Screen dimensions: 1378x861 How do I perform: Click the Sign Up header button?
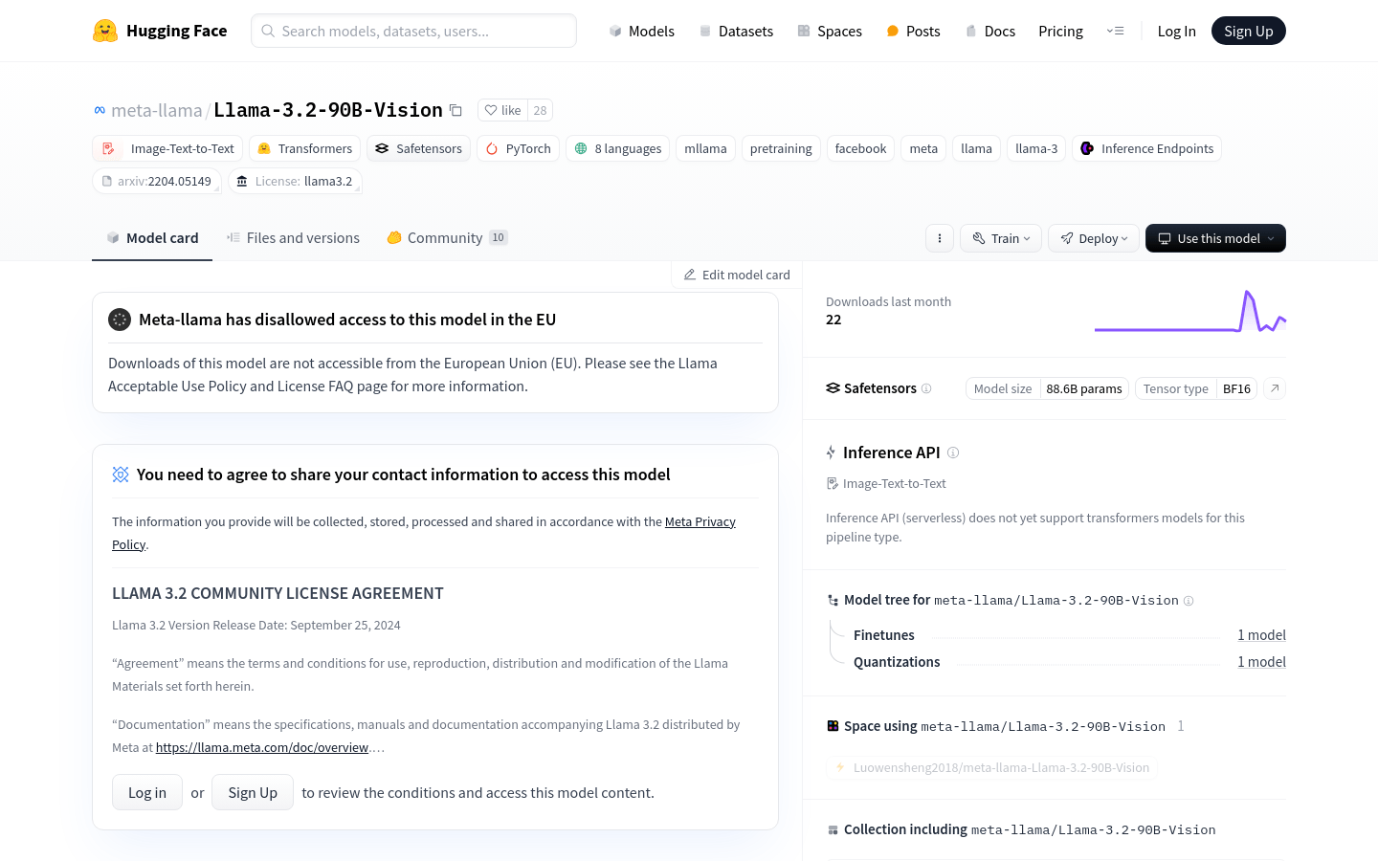point(1248,31)
